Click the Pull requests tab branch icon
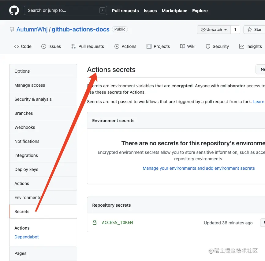The height and width of the screenshot is (261, 265). pyautogui.click(x=73, y=46)
